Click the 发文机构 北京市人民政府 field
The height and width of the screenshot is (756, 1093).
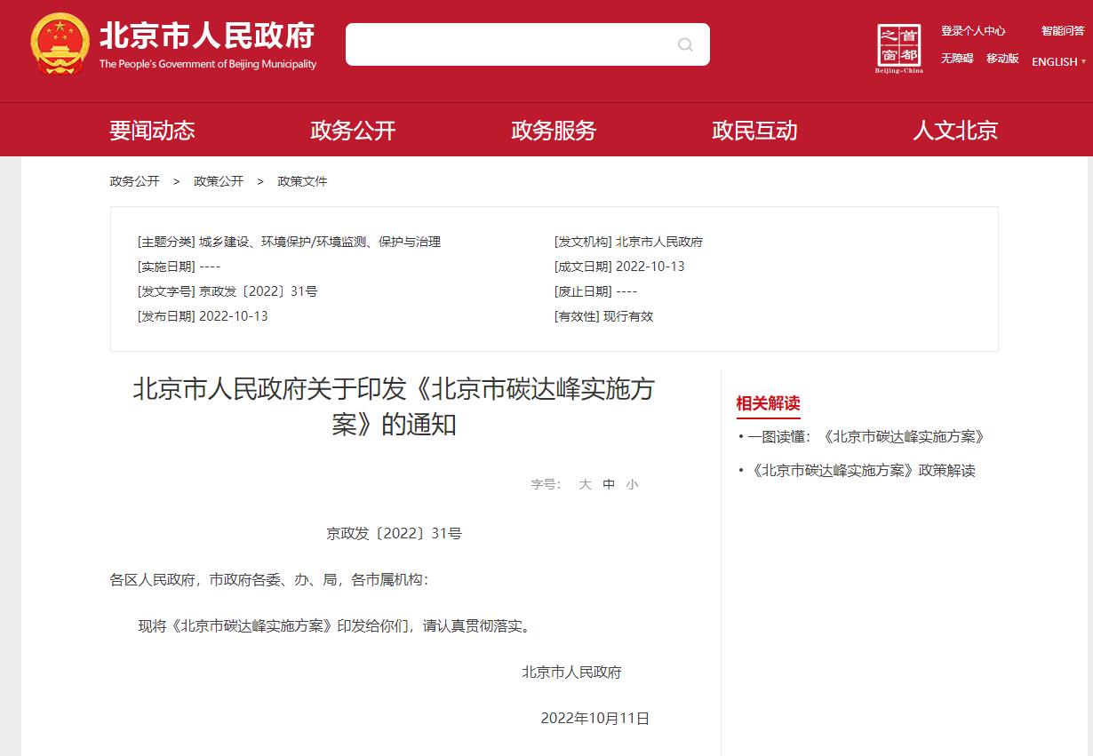[x=628, y=242]
